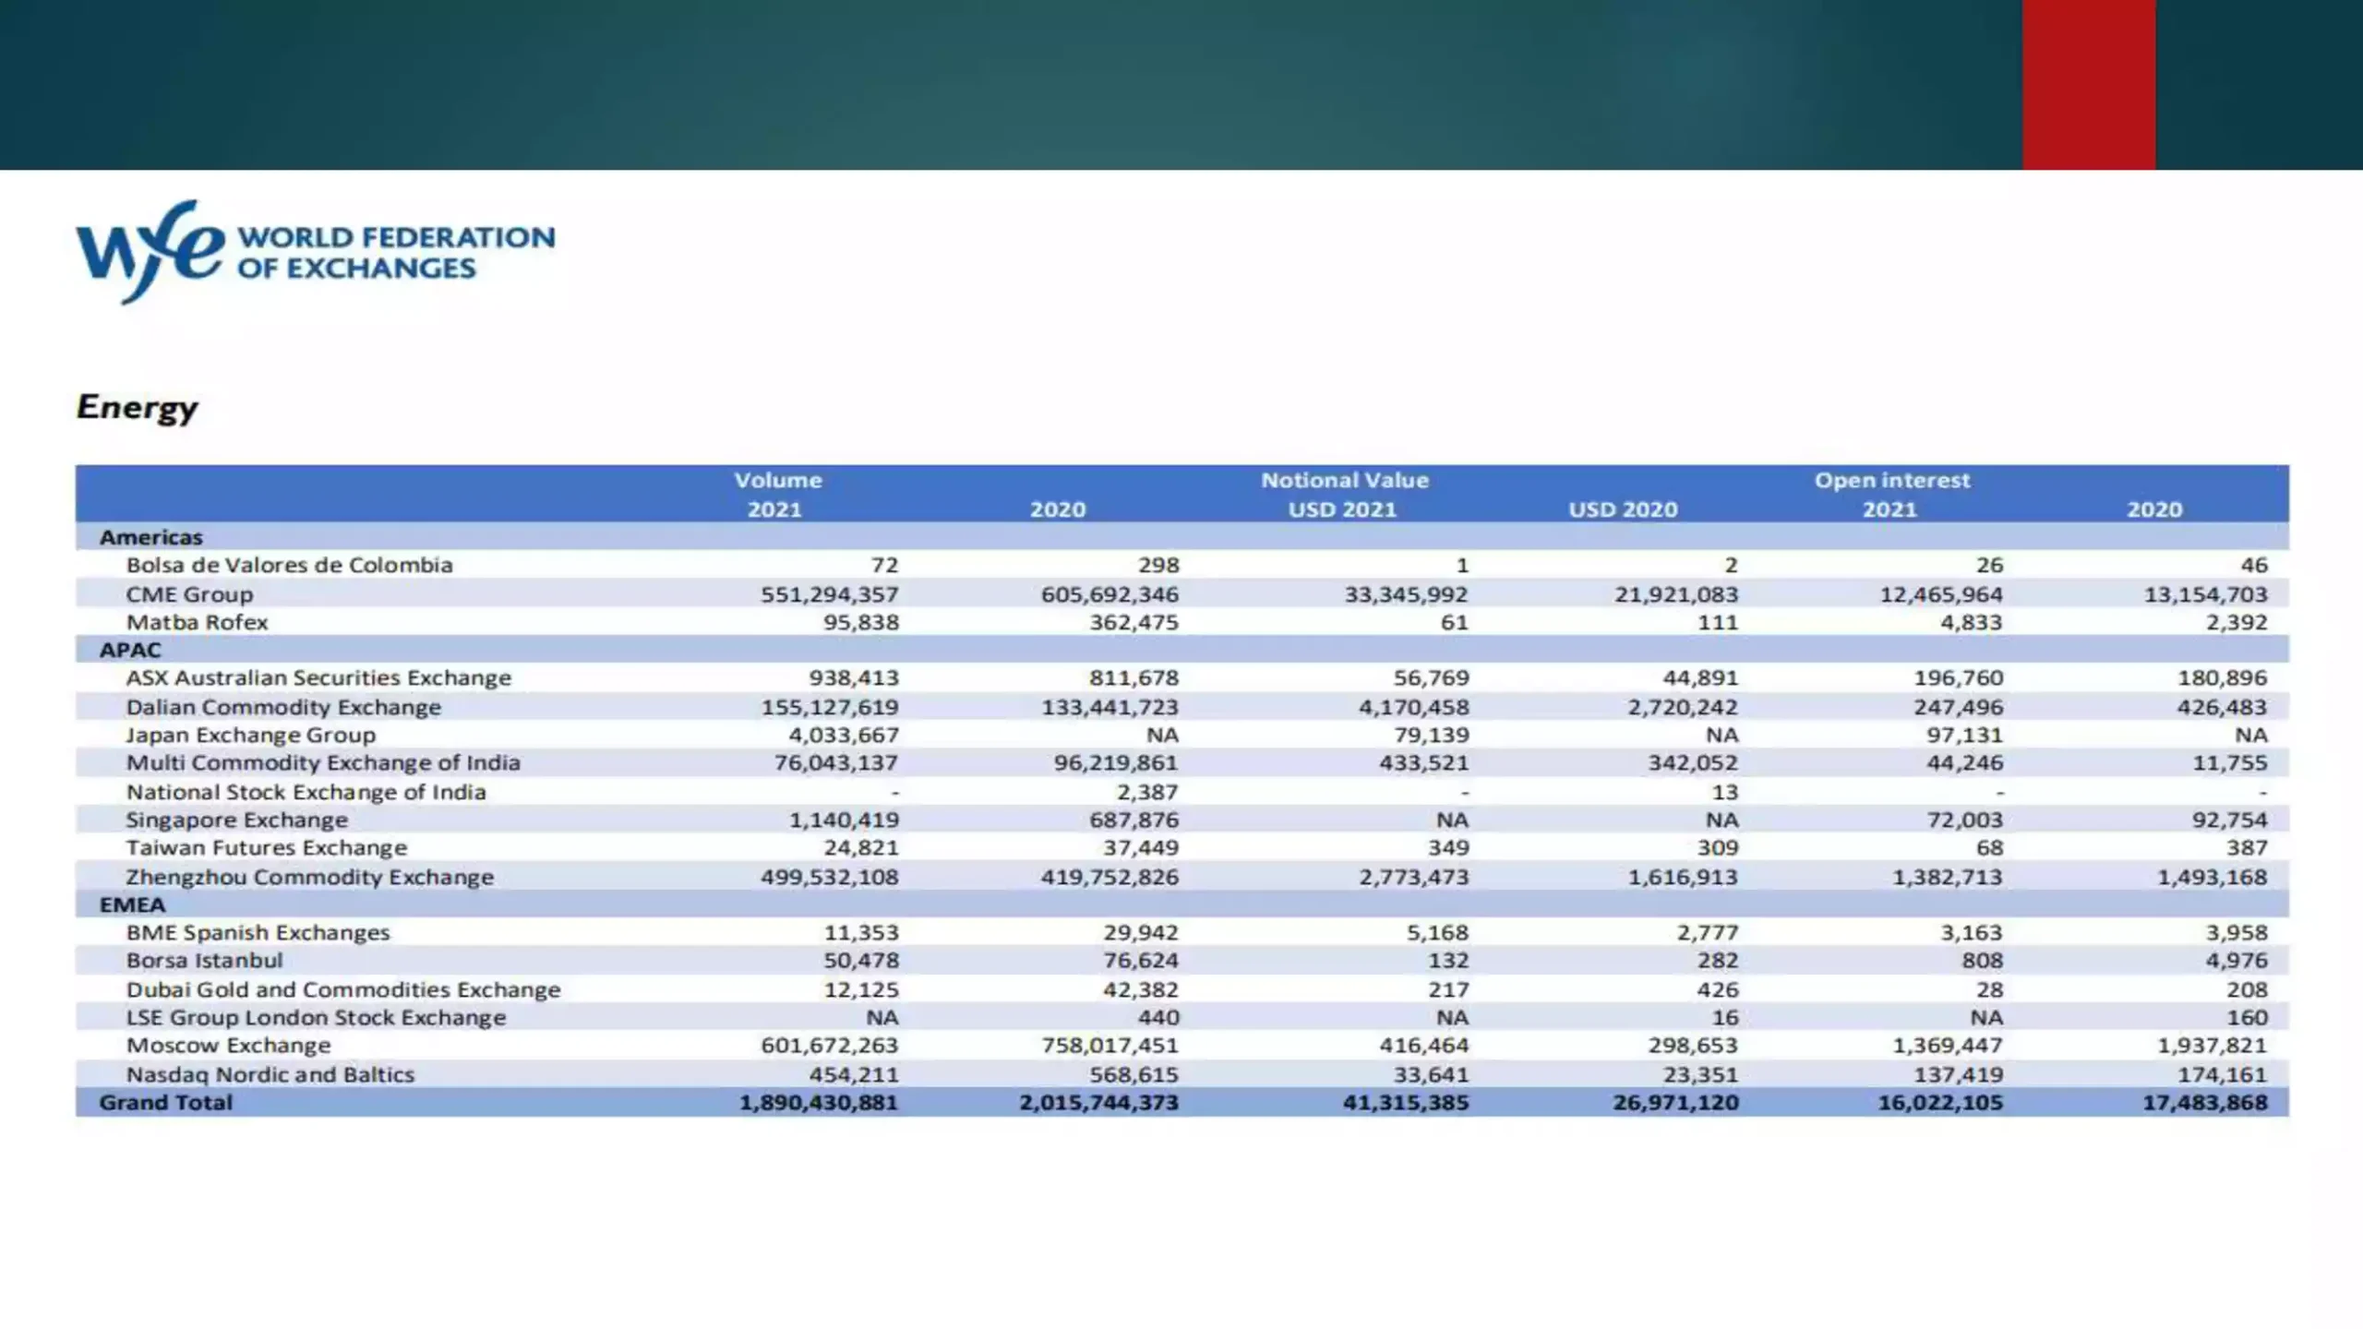
Task: Click National Stock Exchange of India label
Action: pyautogui.click(x=306, y=792)
